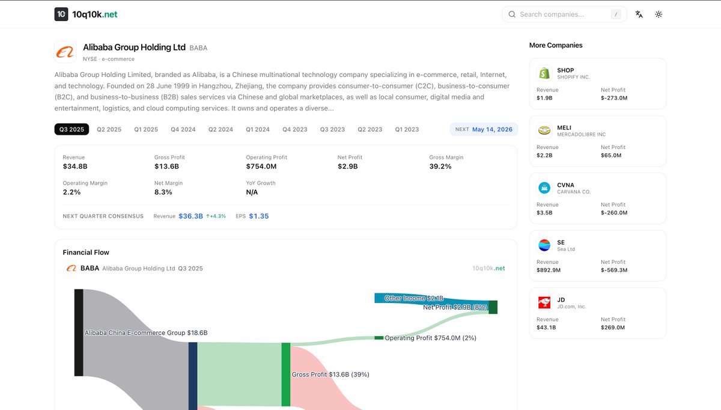
Task: Click the slash keyboard shortcut badge
Action: 616,14
